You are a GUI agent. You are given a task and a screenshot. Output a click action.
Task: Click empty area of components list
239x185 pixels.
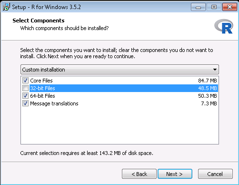pyautogui.click(x=119, y=125)
